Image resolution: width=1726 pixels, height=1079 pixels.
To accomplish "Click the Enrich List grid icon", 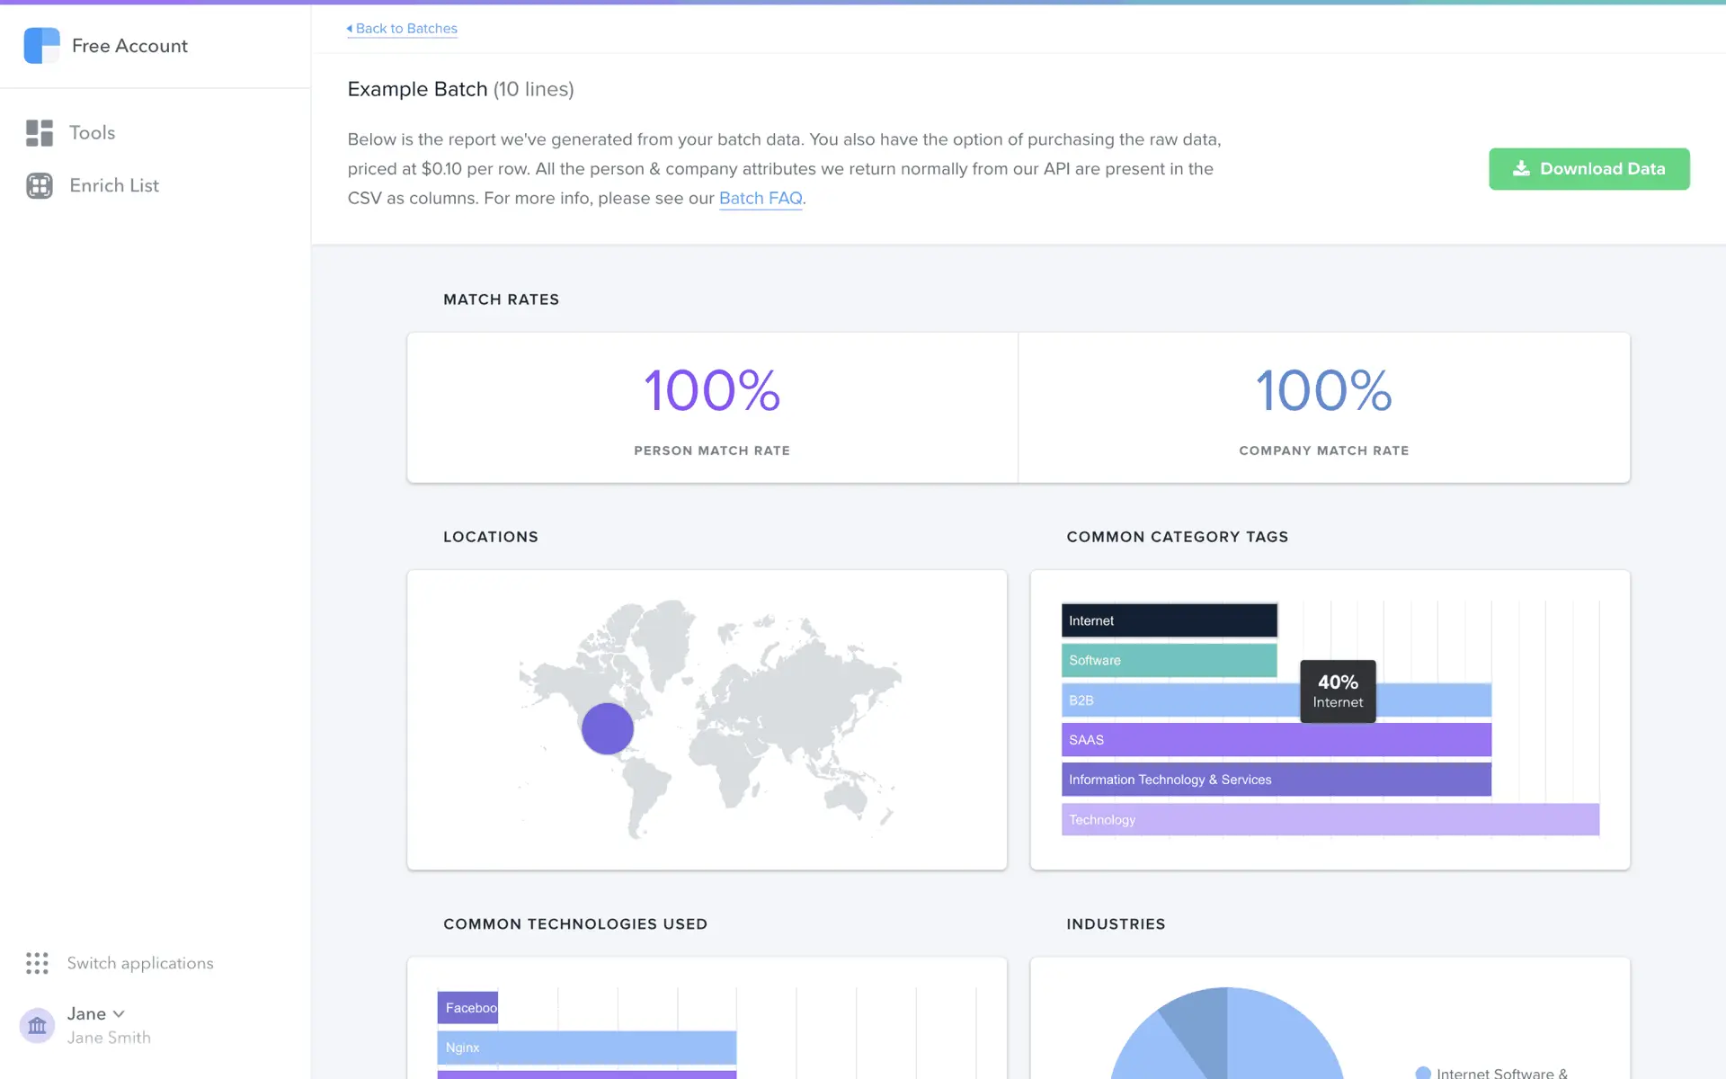I will (40, 185).
